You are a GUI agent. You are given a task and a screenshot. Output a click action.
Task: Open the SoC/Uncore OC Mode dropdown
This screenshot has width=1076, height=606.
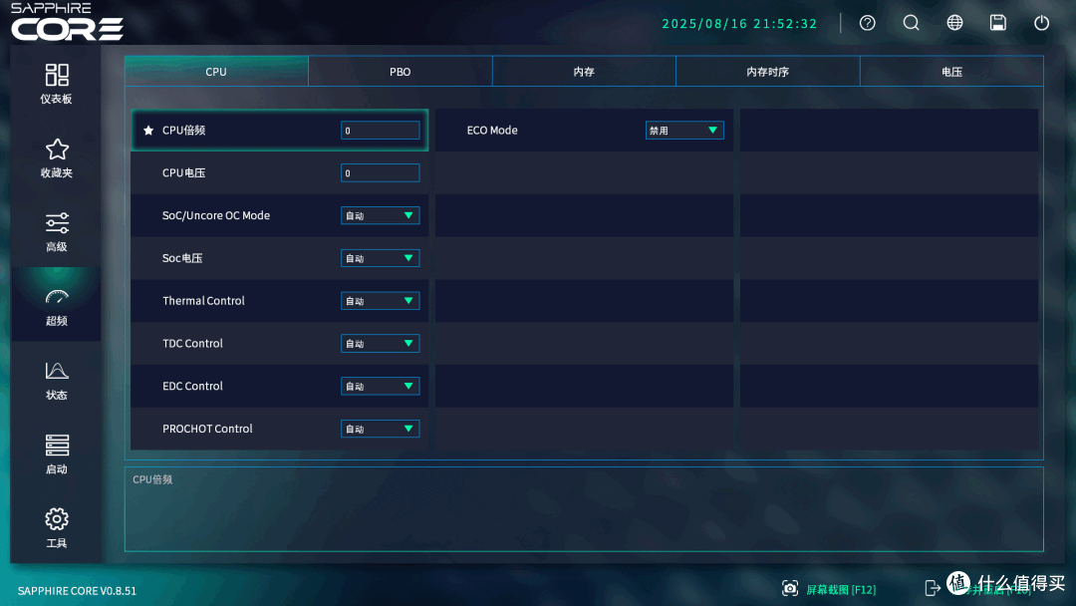381,215
